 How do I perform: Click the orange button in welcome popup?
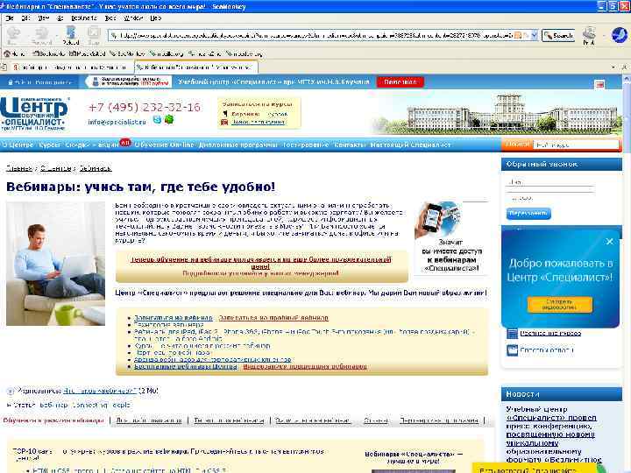pyautogui.click(x=559, y=305)
